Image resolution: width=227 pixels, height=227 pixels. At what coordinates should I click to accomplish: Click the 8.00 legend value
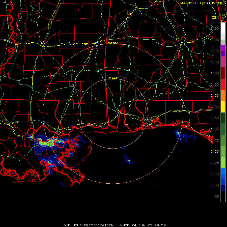[215, 28]
